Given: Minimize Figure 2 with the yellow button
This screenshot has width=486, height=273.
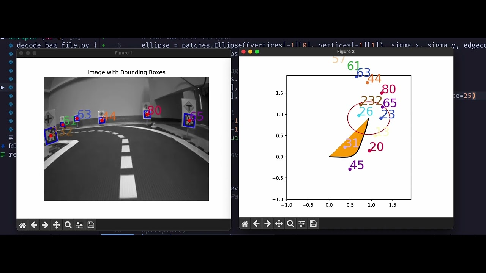Looking at the screenshot, I should [x=250, y=52].
